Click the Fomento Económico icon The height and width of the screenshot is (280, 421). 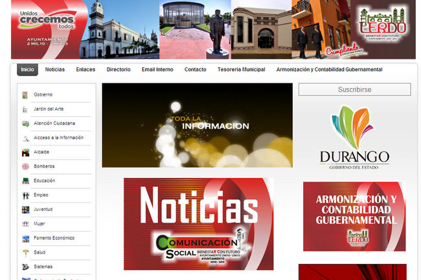25,239
